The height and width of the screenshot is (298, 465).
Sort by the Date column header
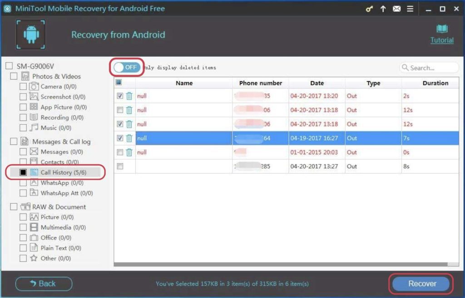tap(317, 83)
